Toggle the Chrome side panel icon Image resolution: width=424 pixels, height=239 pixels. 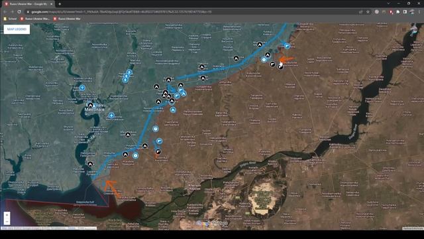point(405,12)
